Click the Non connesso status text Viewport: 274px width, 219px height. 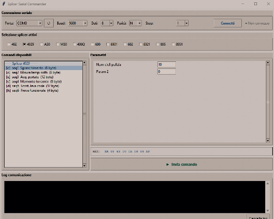click(x=257, y=23)
